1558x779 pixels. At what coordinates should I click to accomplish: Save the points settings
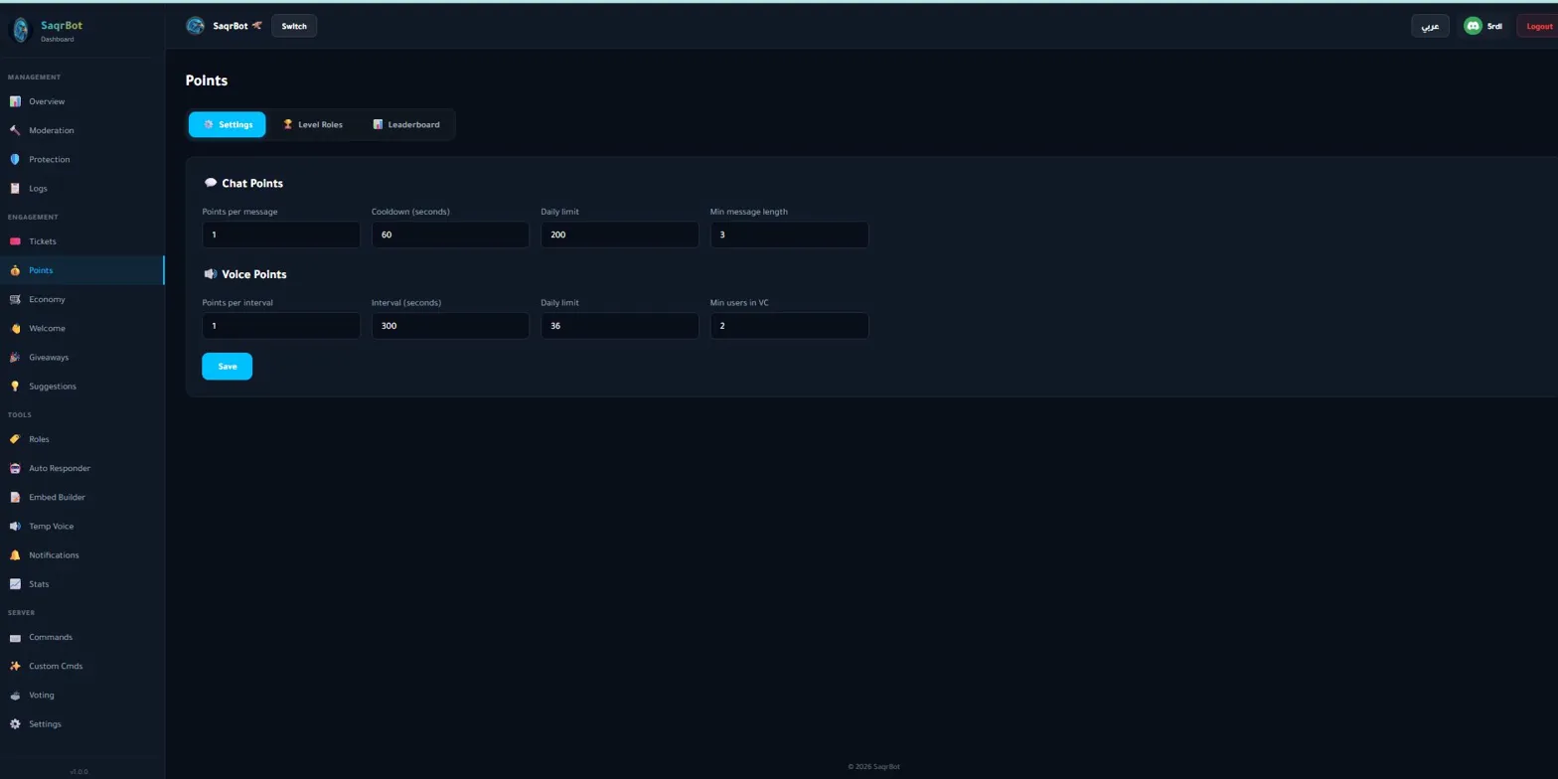click(x=227, y=366)
